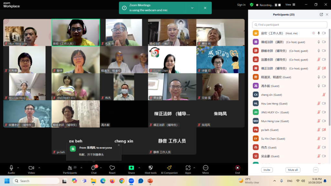331x186 pixels.
Task: Pause the recording
Action: tap(276, 5)
